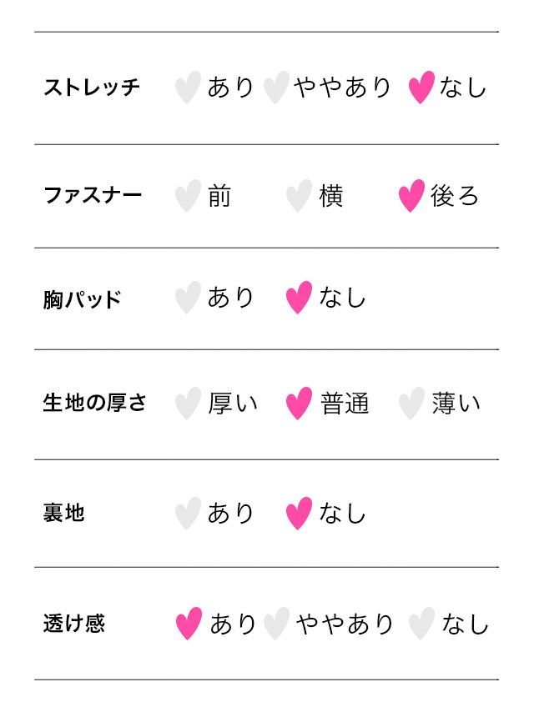The width and height of the screenshot is (534, 712).
Task: Click the 生地の厚さ row label
Action: [94, 404]
